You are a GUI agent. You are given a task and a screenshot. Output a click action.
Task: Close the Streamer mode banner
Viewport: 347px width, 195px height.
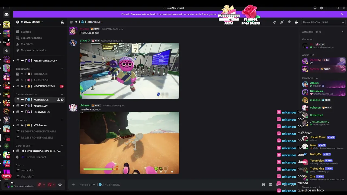click(x=342, y=14)
